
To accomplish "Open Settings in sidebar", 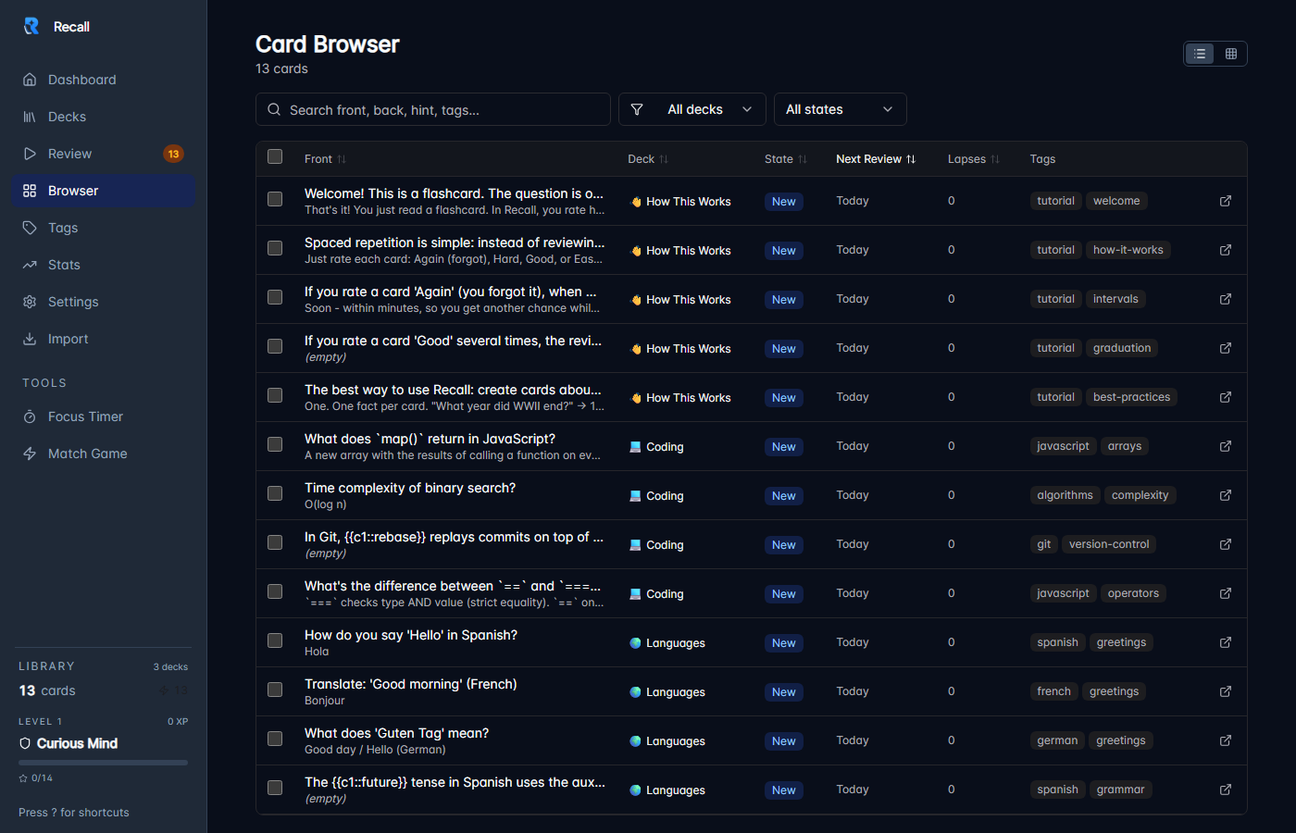I will (104, 302).
